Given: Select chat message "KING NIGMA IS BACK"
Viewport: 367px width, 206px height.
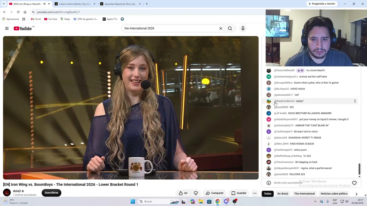Looking at the screenshot, I should point(302,144).
